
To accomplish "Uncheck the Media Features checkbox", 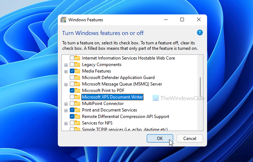I will point(72,71).
